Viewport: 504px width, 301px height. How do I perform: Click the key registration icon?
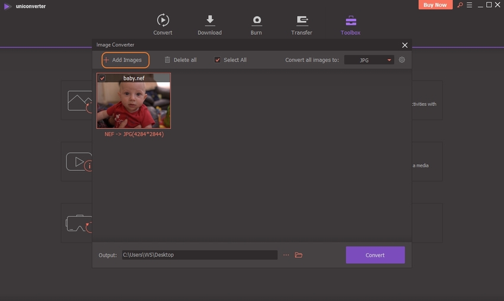[x=459, y=5]
